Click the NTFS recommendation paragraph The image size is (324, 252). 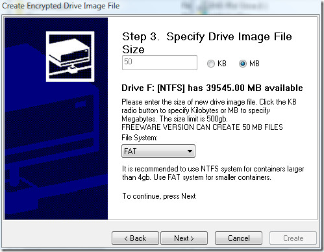(x=213, y=173)
